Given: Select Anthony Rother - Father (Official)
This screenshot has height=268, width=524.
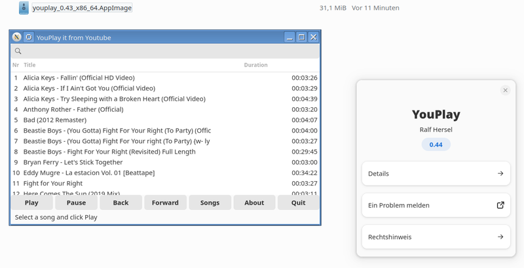Looking at the screenshot, I should tap(165, 109).
